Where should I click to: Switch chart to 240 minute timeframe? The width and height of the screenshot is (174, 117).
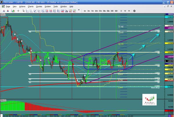[112, 11]
